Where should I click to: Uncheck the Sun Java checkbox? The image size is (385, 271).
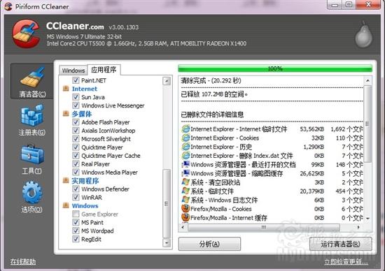(76, 97)
